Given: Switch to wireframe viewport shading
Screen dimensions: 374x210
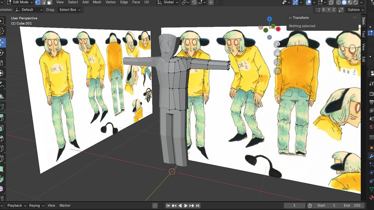Looking at the screenshot, I should point(338,2).
